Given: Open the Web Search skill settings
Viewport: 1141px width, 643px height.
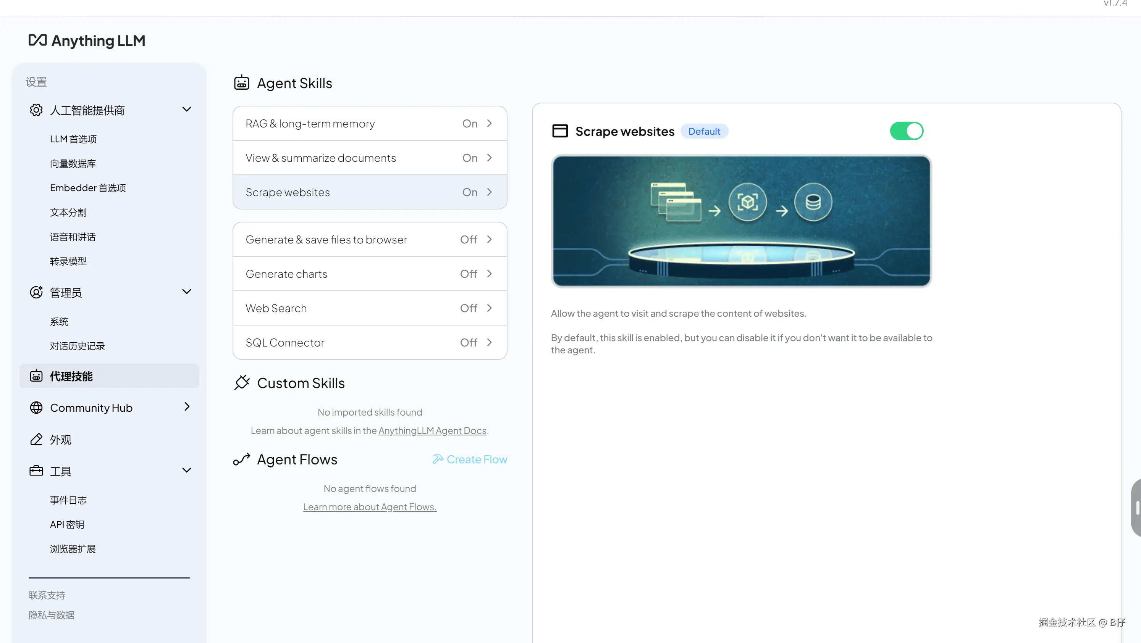Looking at the screenshot, I should click(x=369, y=308).
